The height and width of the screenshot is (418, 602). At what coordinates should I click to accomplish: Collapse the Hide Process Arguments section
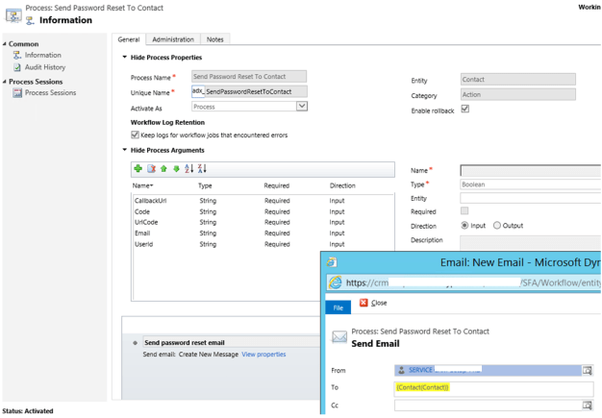pos(125,150)
